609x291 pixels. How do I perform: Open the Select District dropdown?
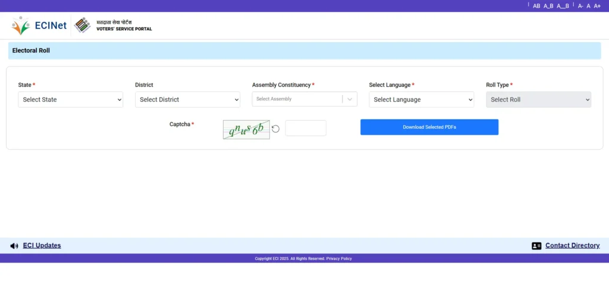(187, 100)
